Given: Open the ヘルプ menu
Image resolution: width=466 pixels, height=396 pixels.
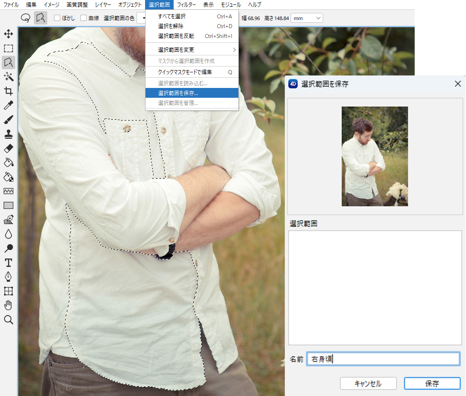Looking at the screenshot, I should tap(255, 5).
